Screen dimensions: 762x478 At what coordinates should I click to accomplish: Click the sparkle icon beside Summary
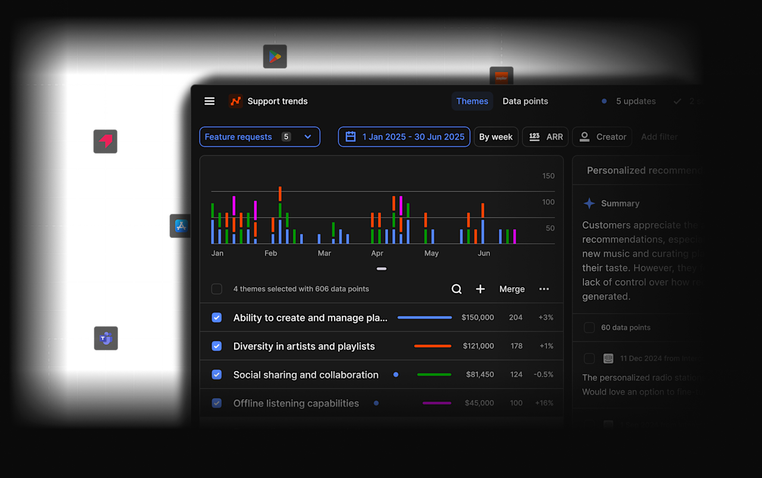589,203
